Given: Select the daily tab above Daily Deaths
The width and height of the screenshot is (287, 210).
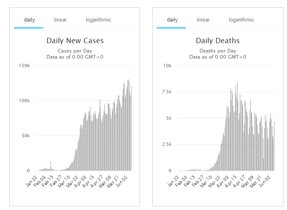Looking at the screenshot, I should (172, 20).
